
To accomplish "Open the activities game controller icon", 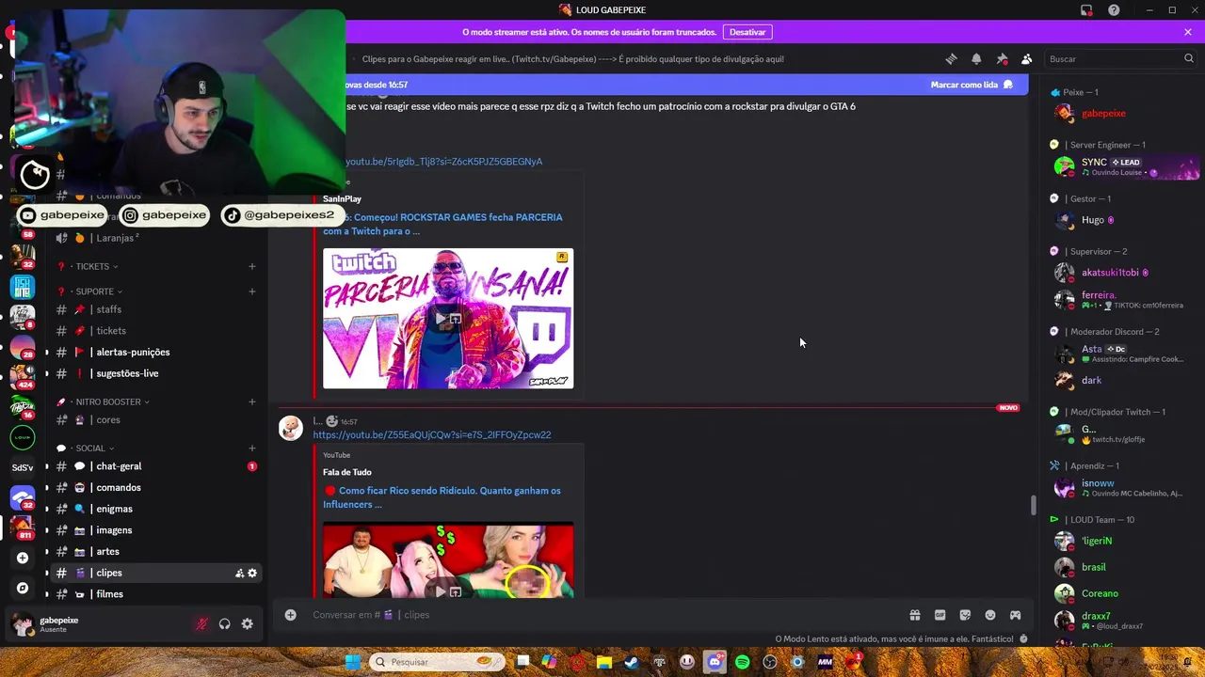I will pyautogui.click(x=1015, y=615).
